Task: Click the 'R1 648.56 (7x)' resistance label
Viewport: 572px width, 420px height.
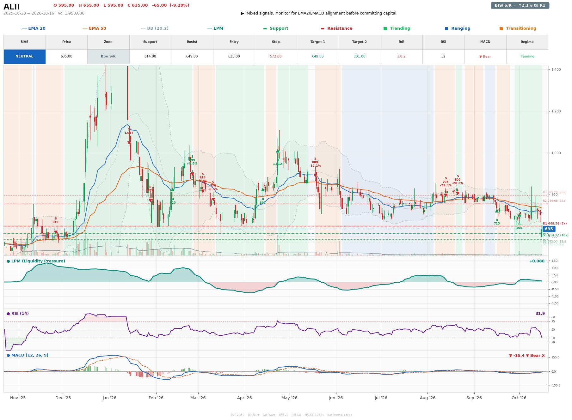Action: (555, 224)
